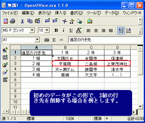The width and height of the screenshot is (145, 123).
Task: Select column header B
Action: click(x=65, y=47)
